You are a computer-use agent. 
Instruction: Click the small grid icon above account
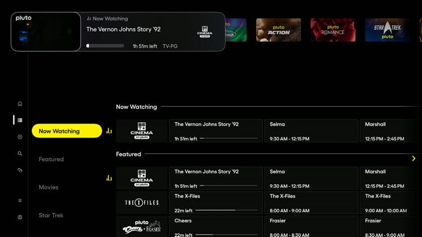20,200
